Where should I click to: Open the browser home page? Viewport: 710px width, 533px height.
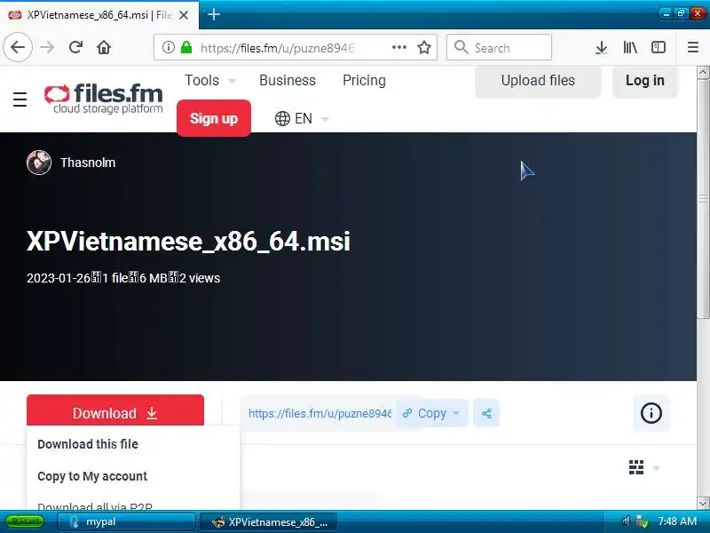(104, 47)
